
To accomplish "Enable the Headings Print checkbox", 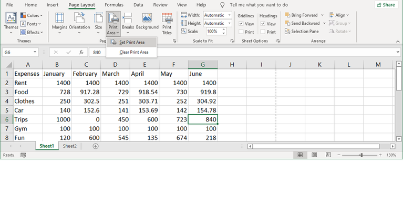I will [263, 32].
